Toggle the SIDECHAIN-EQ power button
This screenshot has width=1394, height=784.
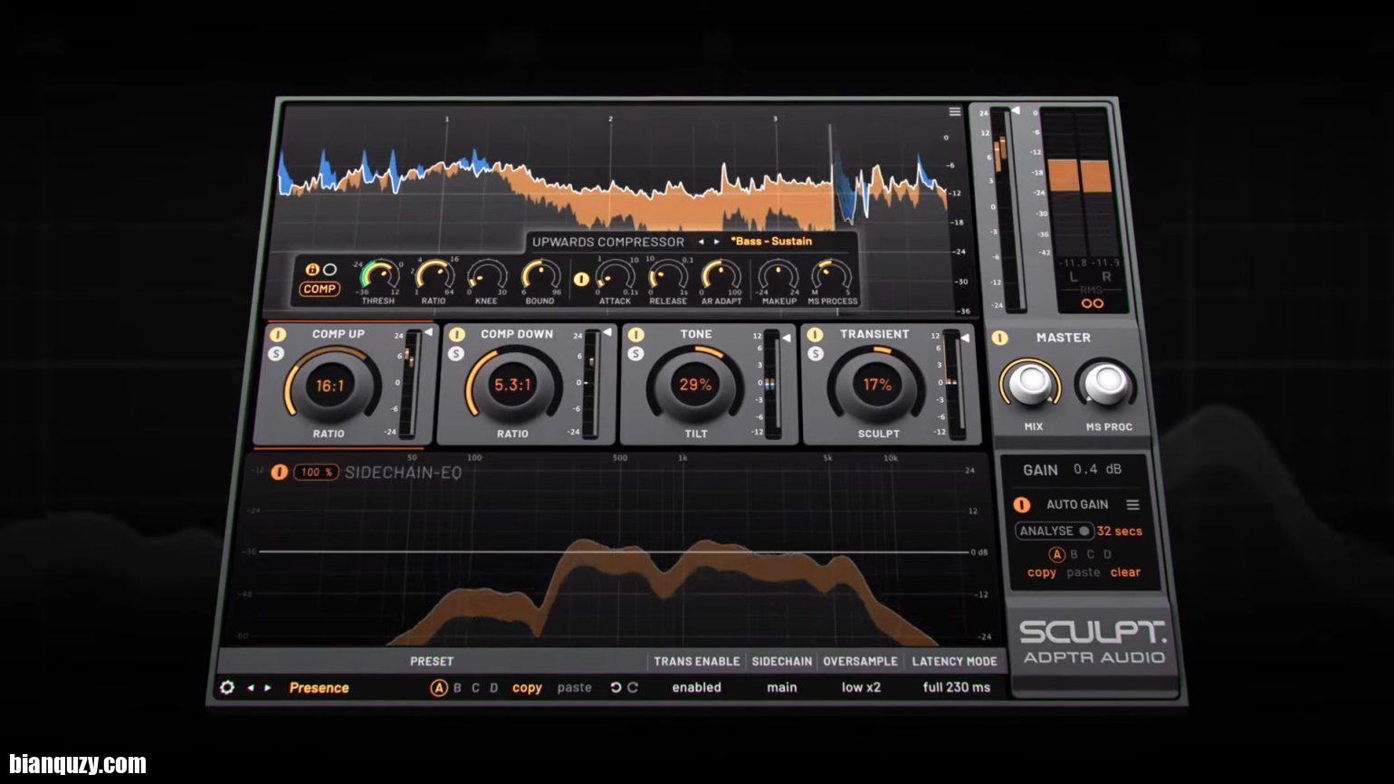(x=279, y=473)
